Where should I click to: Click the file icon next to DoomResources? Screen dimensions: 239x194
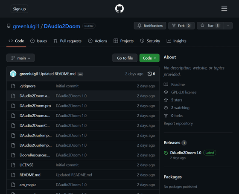13,155
